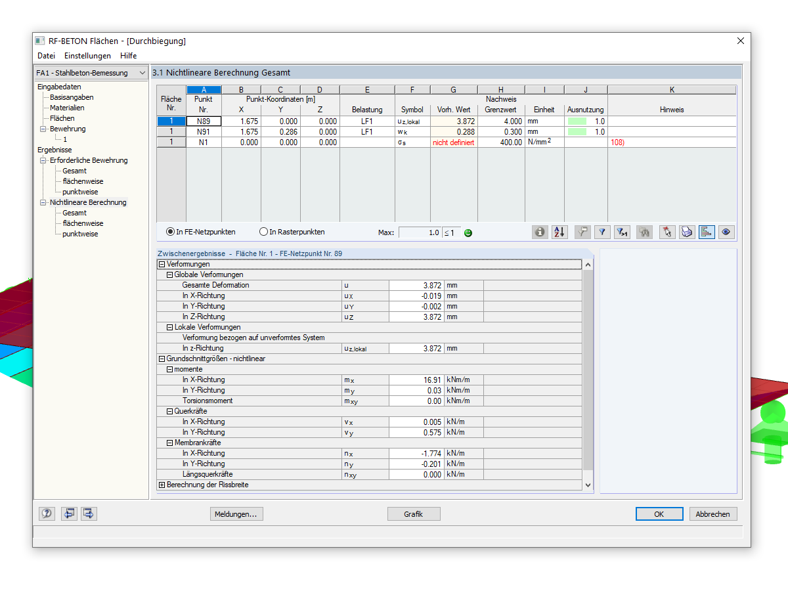Click the scroll-down arrow of intermediate results

(588, 485)
